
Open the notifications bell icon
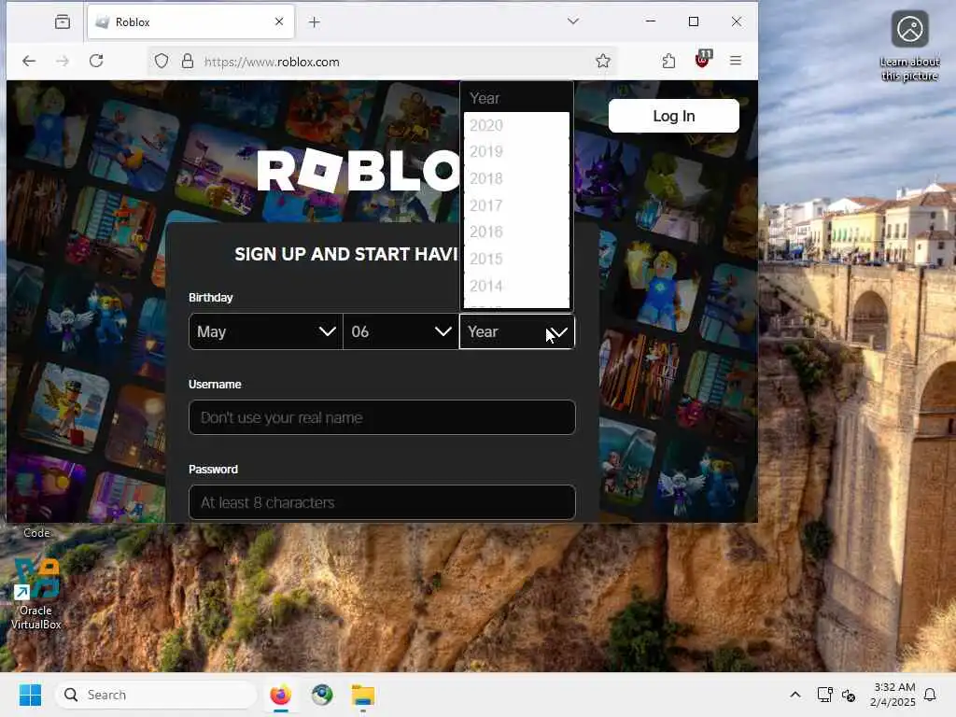[931, 695]
